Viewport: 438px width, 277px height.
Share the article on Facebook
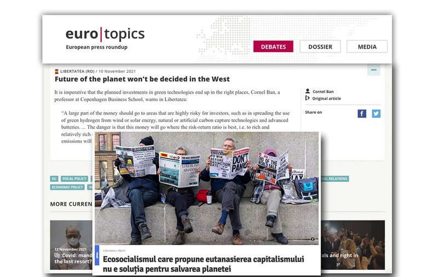click(362, 114)
